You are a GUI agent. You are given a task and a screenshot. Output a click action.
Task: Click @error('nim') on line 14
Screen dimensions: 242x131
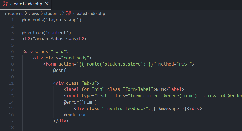tap(80, 102)
